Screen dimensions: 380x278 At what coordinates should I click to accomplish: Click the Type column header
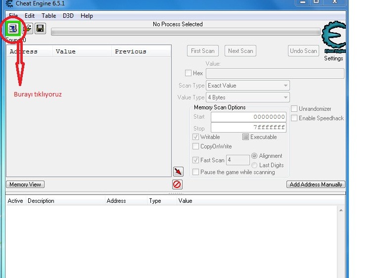coord(162,201)
